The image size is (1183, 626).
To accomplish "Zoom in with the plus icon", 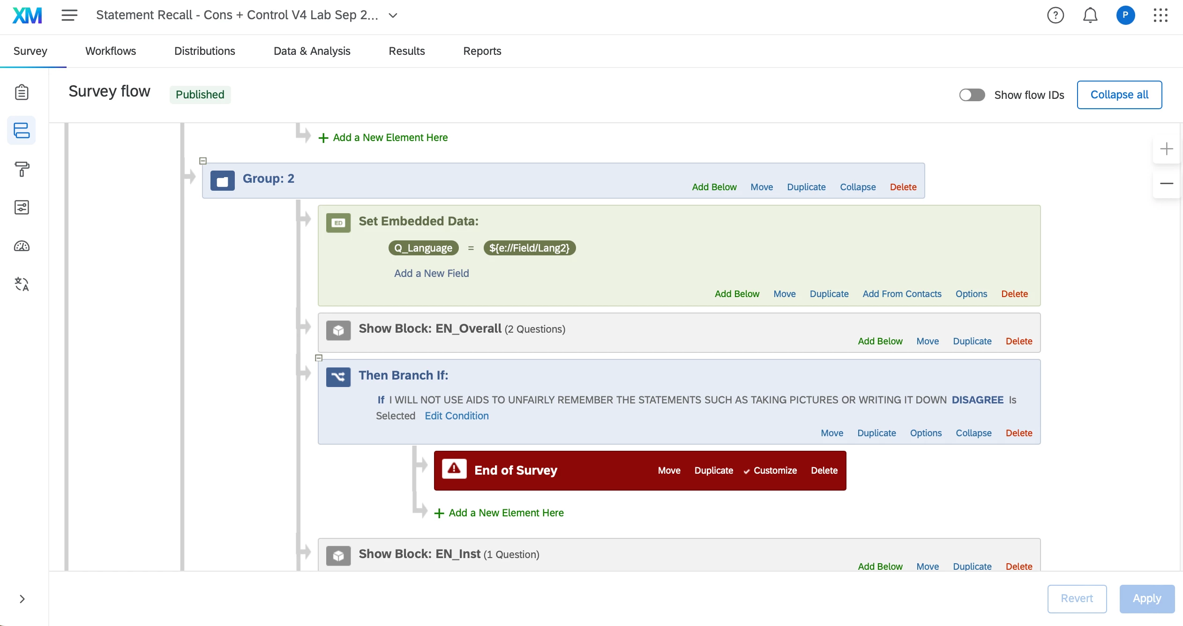I will click(x=1166, y=149).
